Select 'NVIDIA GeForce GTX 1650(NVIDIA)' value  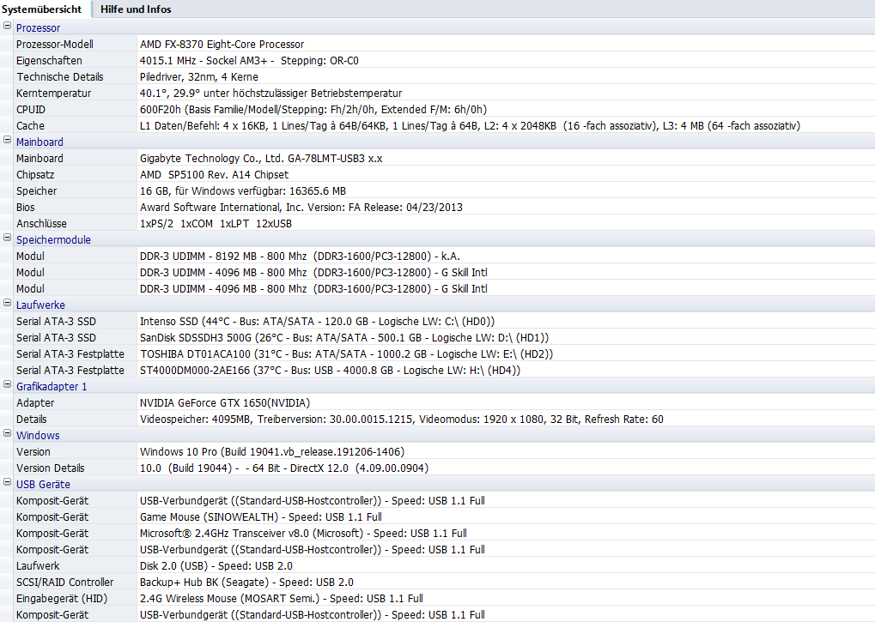[225, 402]
